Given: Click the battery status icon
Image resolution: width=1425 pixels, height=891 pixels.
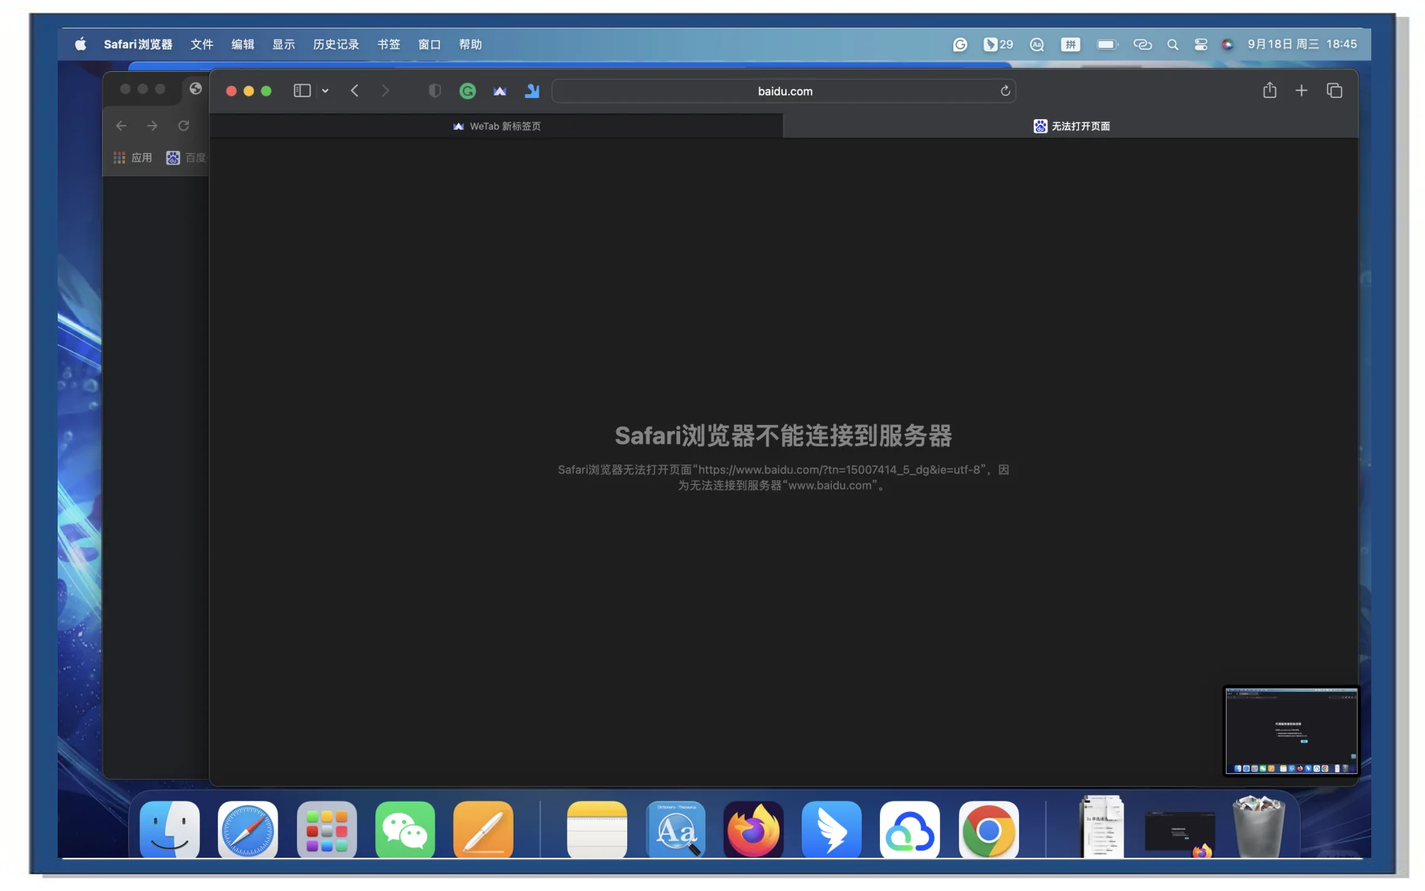Looking at the screenshot, I should (1107, 44).
